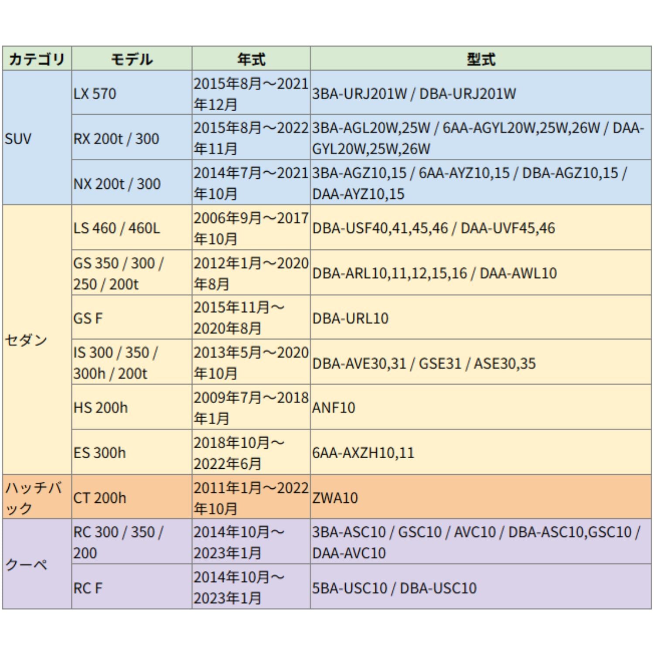Click the LS 460 / 460L model cell

132,228
